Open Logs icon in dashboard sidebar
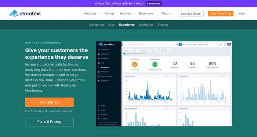Screen dimensions: 257x137 [99, 63]
